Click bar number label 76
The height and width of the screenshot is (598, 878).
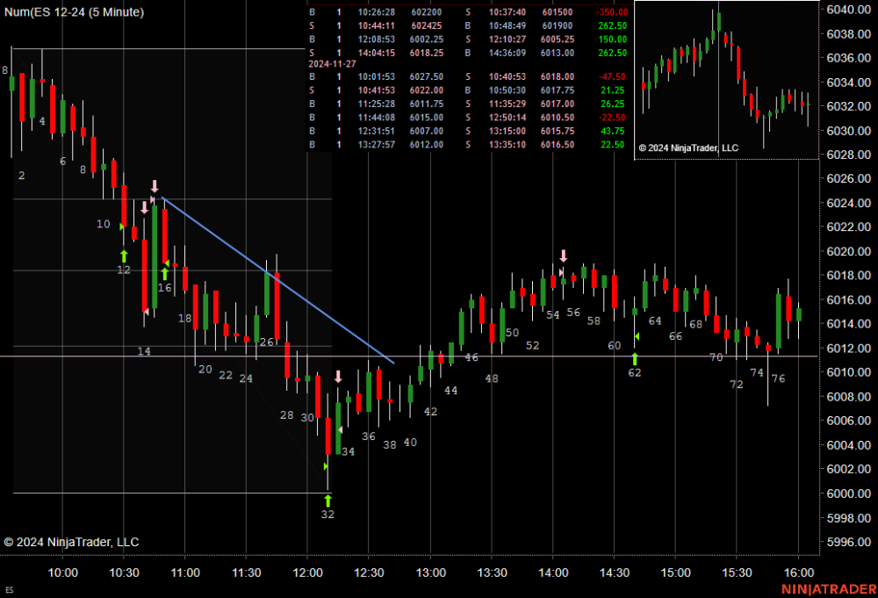[x=778, y=378]
